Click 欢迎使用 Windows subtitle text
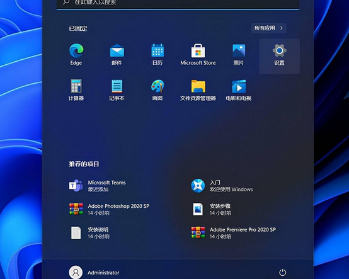 (x=231, y=190)
